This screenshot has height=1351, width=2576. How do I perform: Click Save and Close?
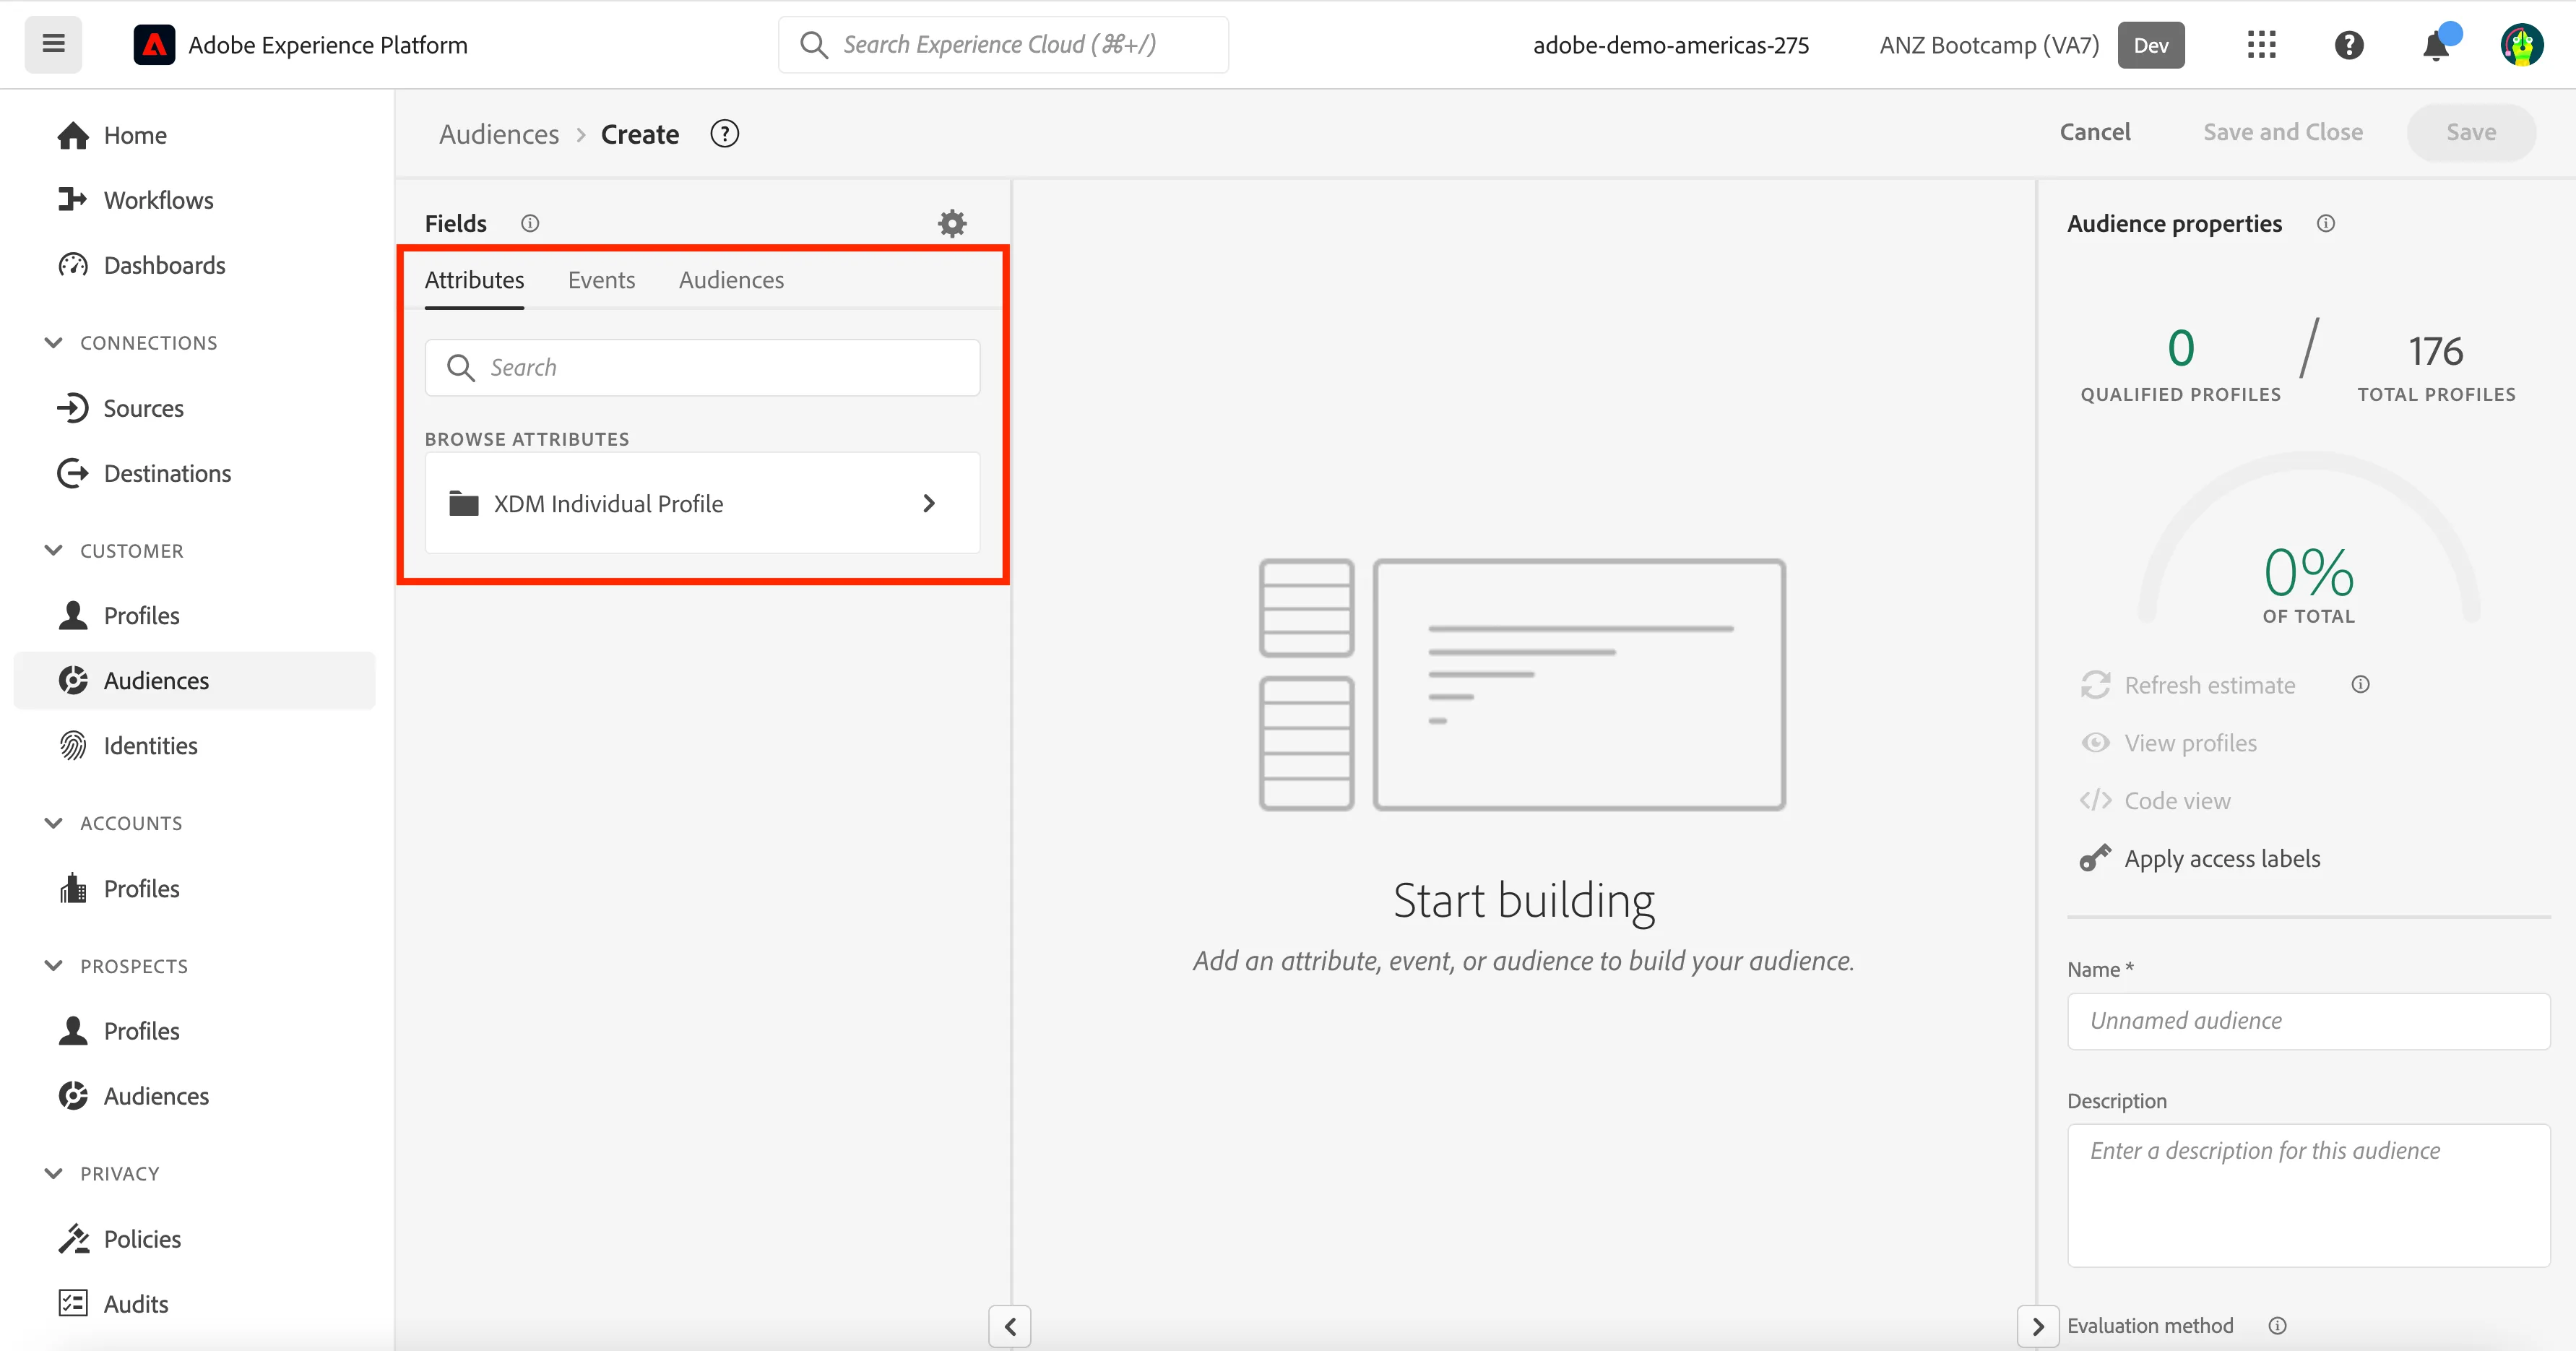pyautogui.click(x=2283, y=132)
